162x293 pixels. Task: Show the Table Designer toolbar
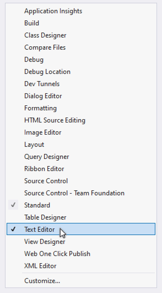[x=81, y=217]
